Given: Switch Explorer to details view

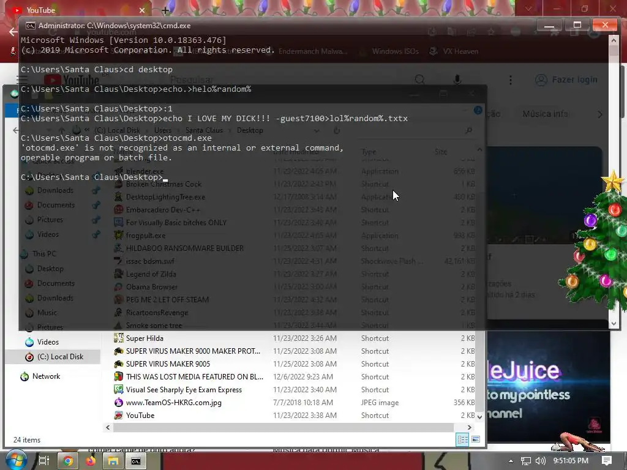Looking at the screenshot, I should point(463,439).
